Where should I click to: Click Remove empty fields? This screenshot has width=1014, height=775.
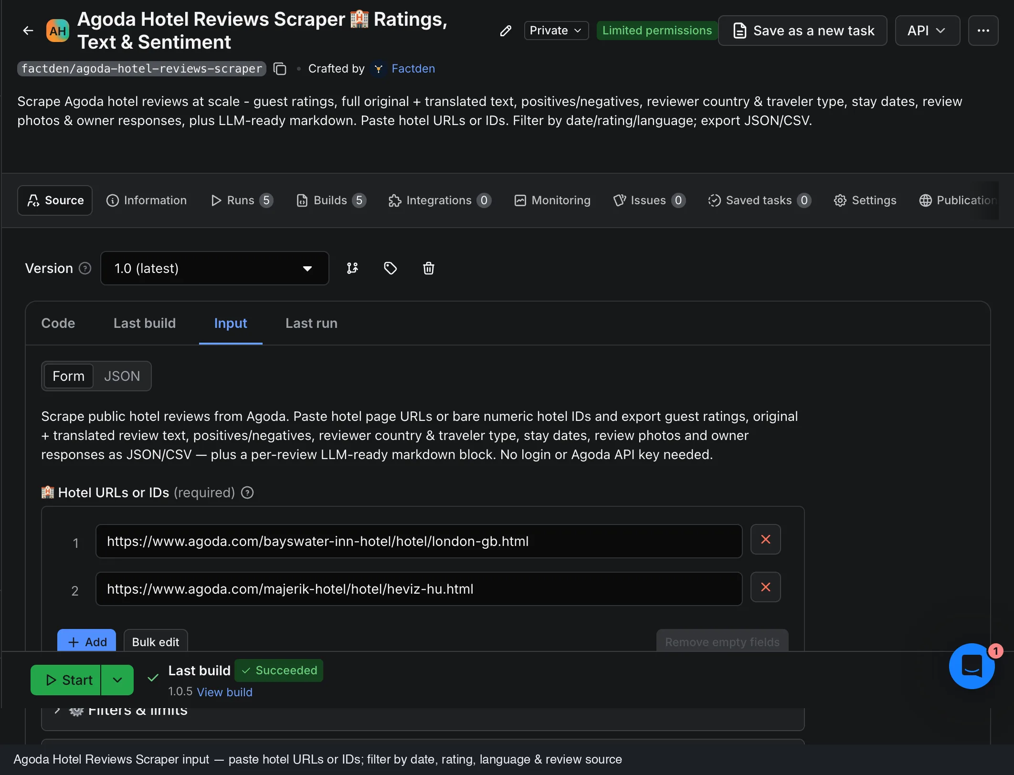pos(722,640)
